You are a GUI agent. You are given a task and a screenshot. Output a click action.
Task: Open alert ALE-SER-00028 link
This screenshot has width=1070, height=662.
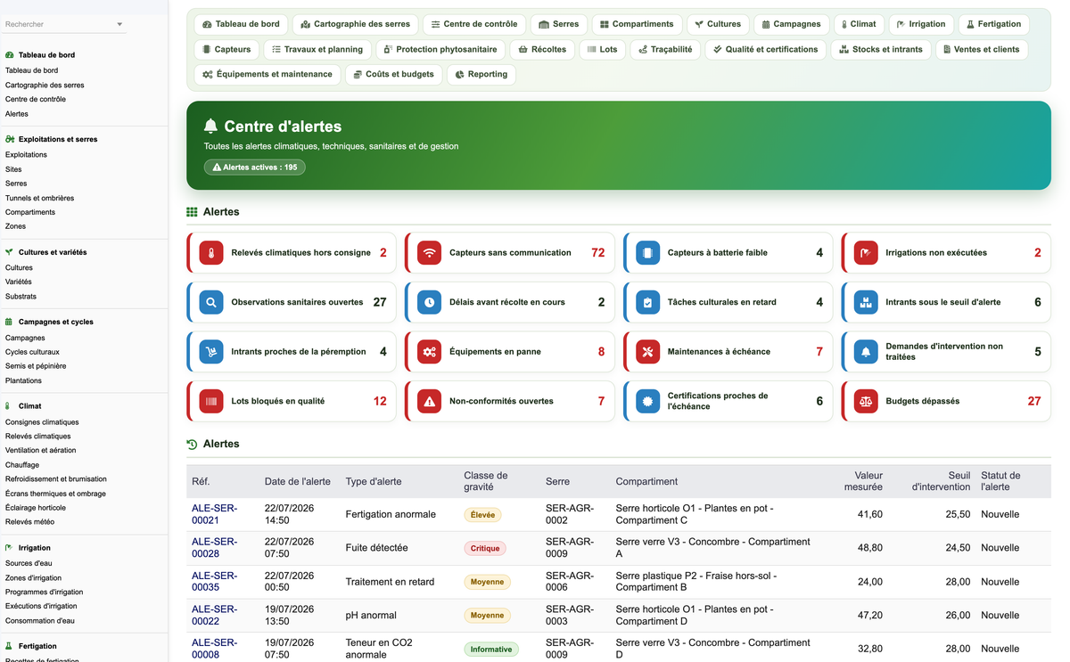coord(214,548)
